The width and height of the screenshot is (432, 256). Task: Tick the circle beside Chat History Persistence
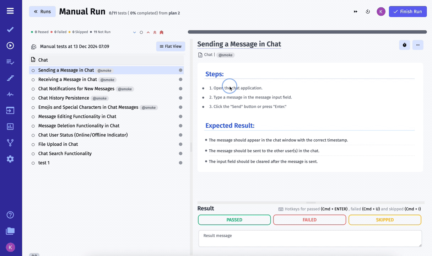33,98
